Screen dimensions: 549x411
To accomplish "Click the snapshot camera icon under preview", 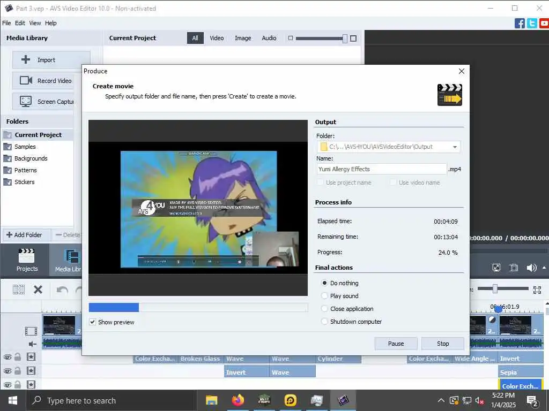I will pyautogui.click(x=513, y=268).
